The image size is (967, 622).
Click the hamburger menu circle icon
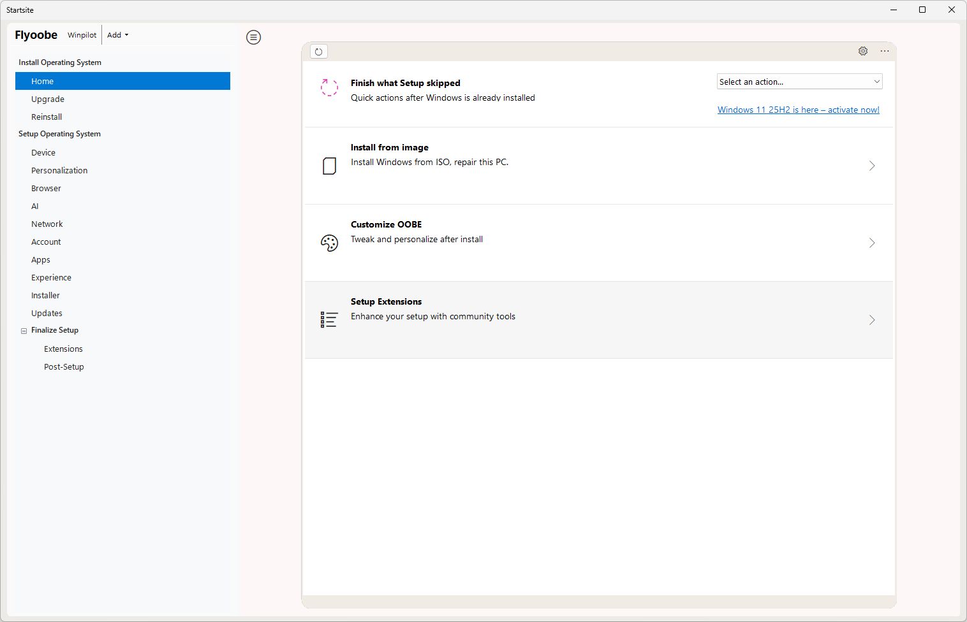(253, 38)
